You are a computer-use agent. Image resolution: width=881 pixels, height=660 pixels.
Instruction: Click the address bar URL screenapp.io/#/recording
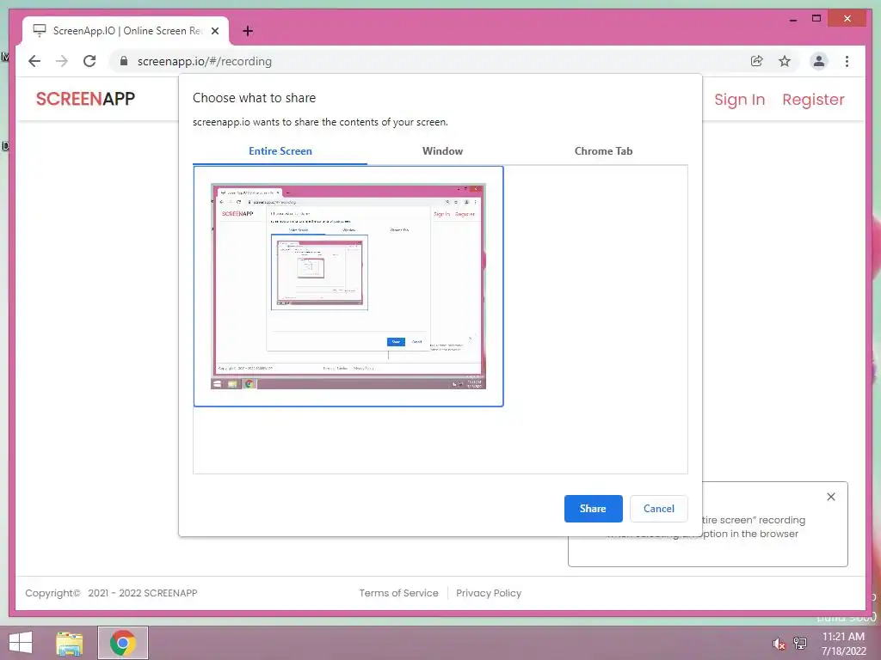[x=205, y=61]
